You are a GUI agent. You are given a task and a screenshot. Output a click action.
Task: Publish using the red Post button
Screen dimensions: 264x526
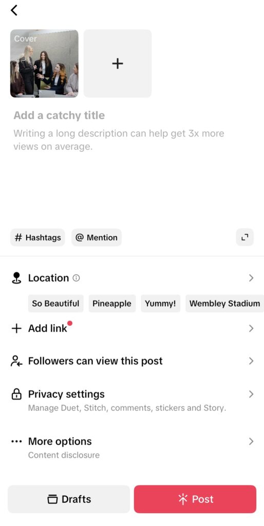(195, 499)
